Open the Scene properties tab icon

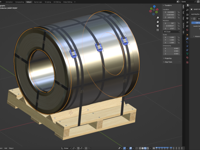click(187, 26)
